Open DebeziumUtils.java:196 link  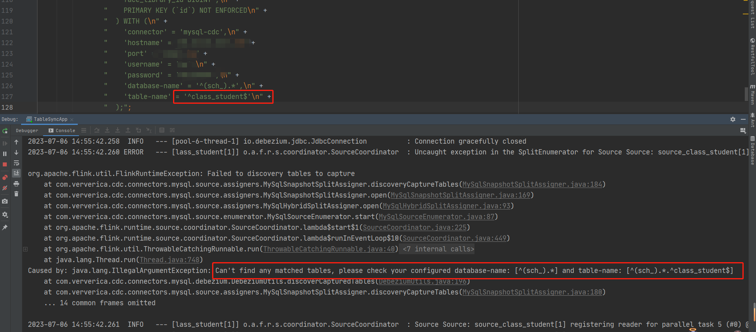tap(422, 281)
